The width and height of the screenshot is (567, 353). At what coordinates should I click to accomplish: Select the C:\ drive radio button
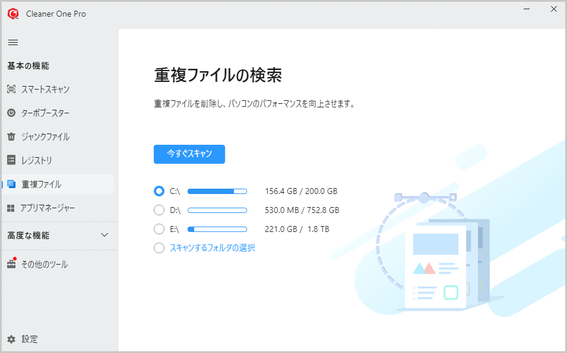pyautogui.click(x=159, y=191)
